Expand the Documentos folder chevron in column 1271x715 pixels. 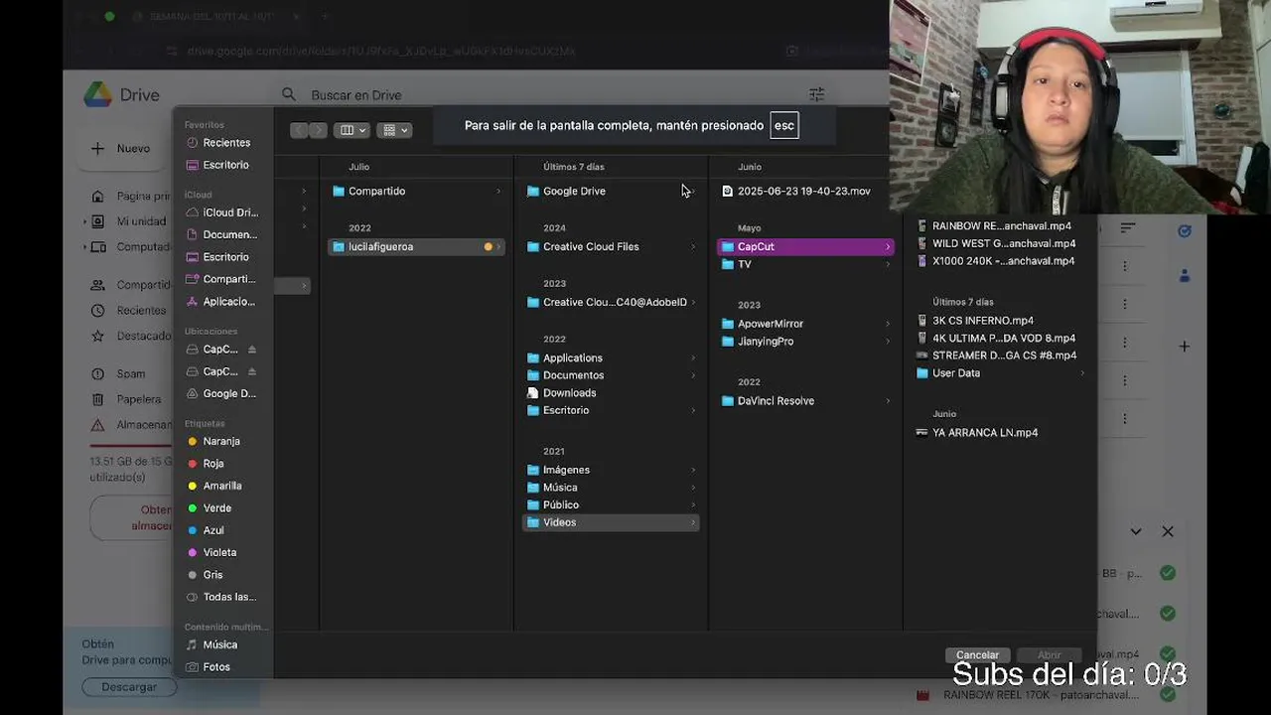(693, 375)
